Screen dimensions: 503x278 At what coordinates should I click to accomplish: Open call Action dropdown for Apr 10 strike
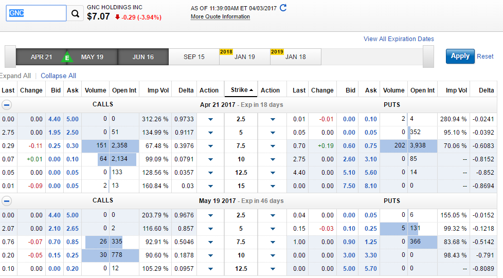click(210, 159)
